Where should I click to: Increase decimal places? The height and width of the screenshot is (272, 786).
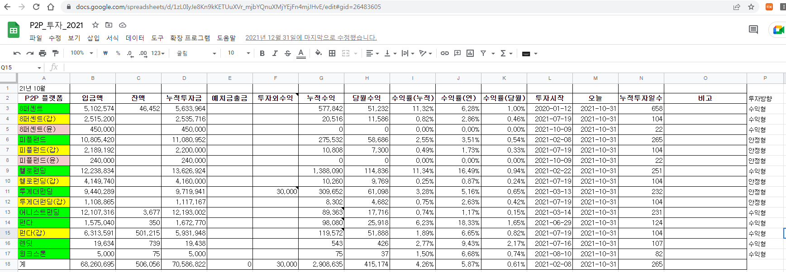point(143,53)
